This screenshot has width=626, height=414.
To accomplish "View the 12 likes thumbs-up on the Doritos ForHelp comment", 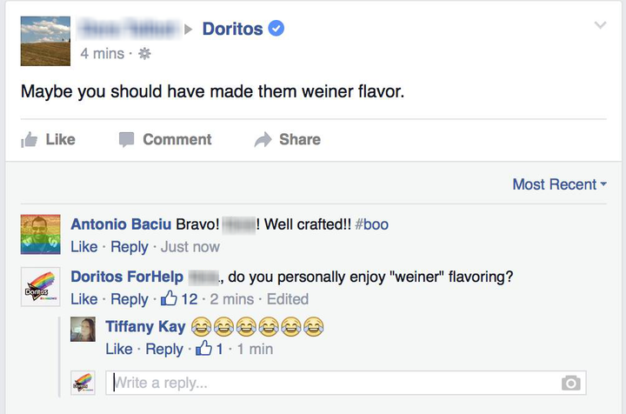I will 169,298.
